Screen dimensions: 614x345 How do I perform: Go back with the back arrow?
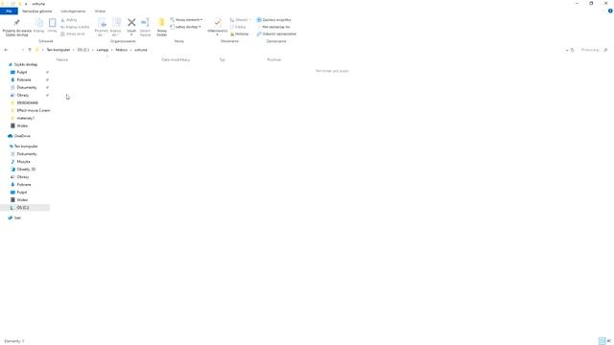[6, 50]
